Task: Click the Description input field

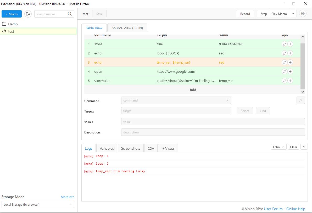Action: tap(213, 132)
